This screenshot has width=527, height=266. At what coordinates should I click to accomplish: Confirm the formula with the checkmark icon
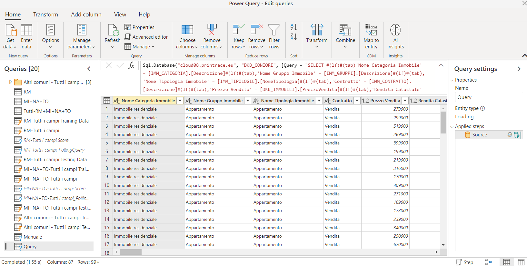click(x=120, y=65)
